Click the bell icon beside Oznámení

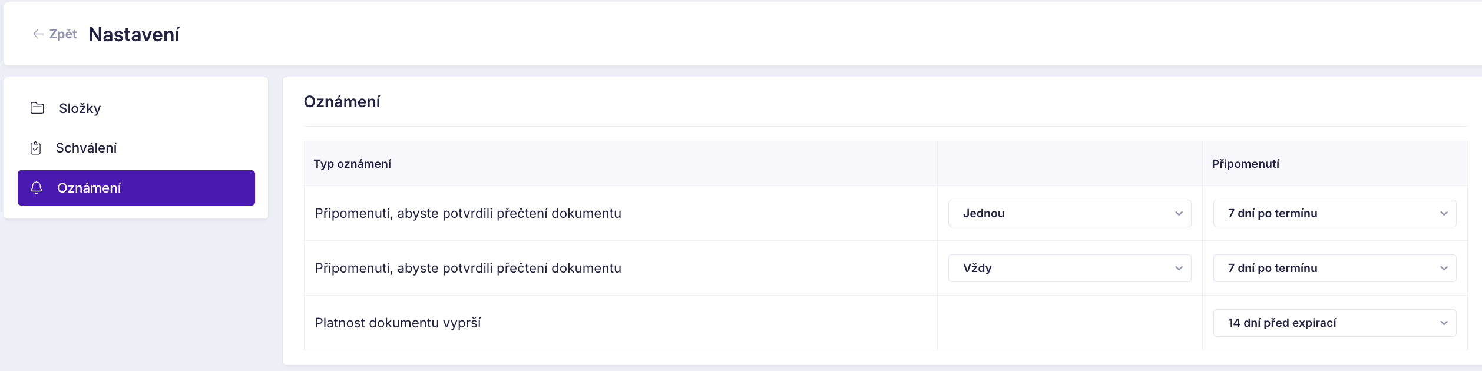(x=37, y=188)
